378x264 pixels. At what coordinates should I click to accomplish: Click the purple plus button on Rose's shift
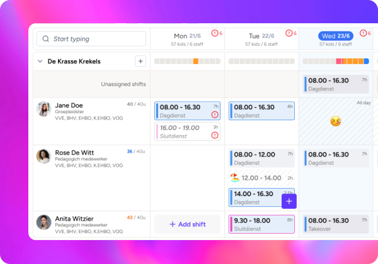(289, 201)
